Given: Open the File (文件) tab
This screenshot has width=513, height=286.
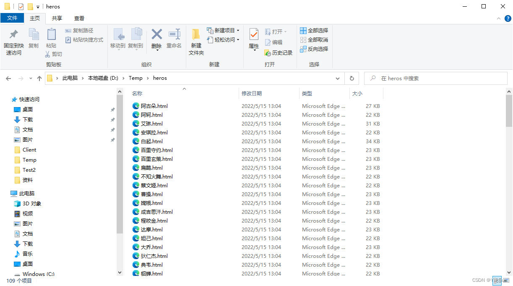Looking at the screenshot, I should 12,18.
